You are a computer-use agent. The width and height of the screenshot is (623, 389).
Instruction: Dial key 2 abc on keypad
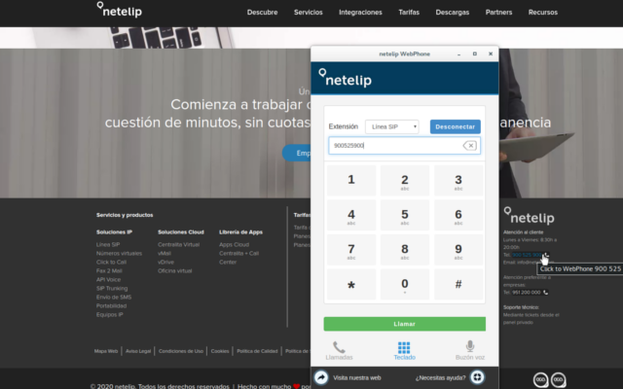[405, 180]
